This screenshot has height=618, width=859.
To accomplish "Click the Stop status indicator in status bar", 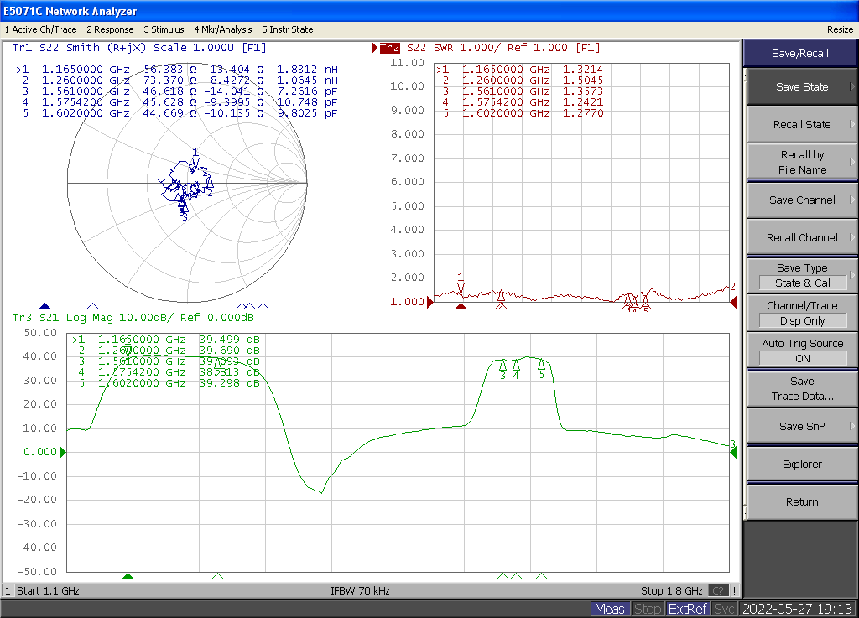I will 648,609.
